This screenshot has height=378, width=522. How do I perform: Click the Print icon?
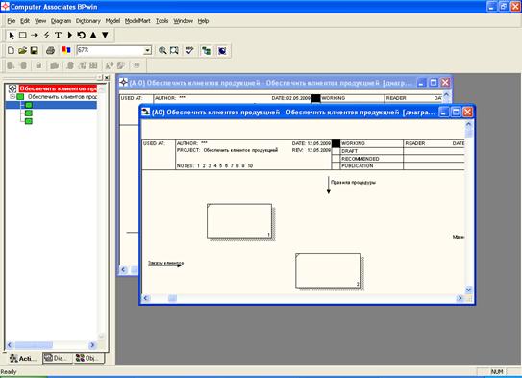(50, 50)
